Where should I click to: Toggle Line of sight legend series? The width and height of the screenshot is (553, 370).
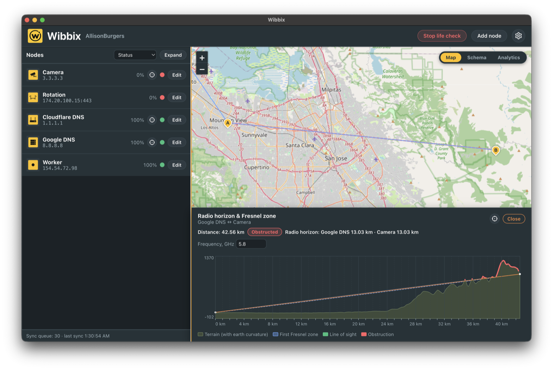tap(339, 334)
